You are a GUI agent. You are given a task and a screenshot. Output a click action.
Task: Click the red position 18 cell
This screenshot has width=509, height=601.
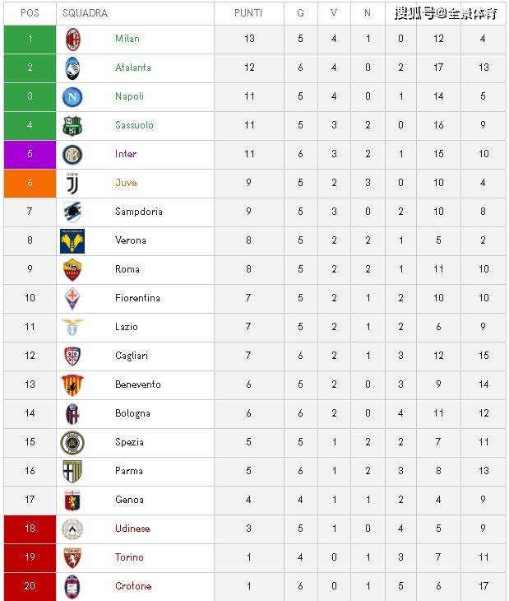(x=30, y=529)
